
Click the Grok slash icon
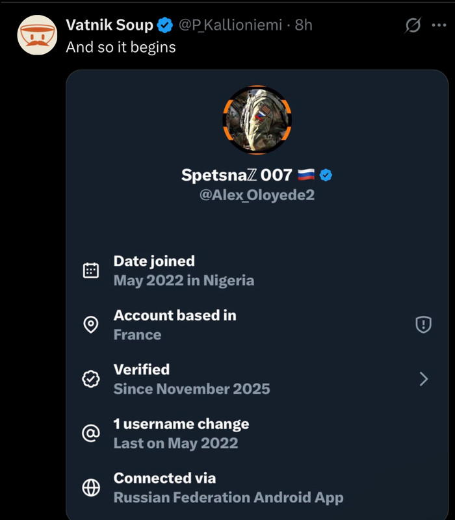click(412, 25)
